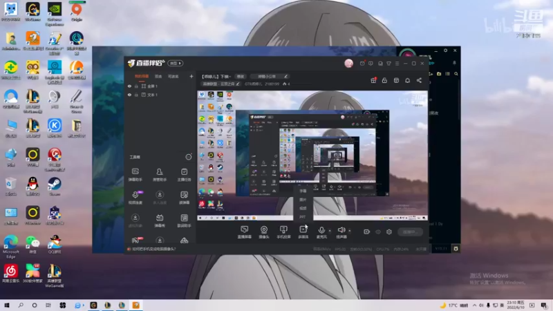
Task: Select the 微信 WeChat desktop shortcut
Action: [x=32, y=245]
